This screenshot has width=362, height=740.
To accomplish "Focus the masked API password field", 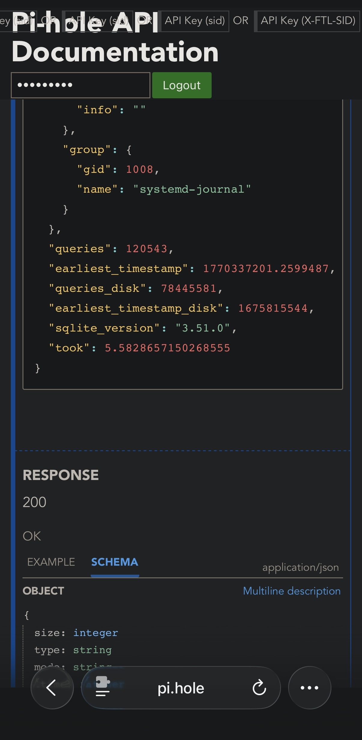I will coord(80,85).
